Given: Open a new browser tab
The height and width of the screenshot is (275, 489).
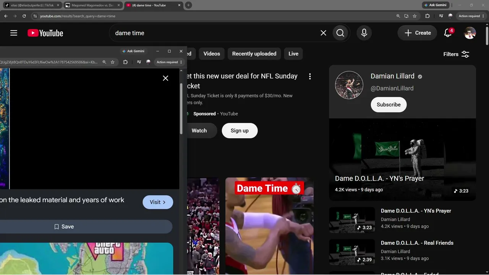Looking at the screenshot, I should point(188,5).
